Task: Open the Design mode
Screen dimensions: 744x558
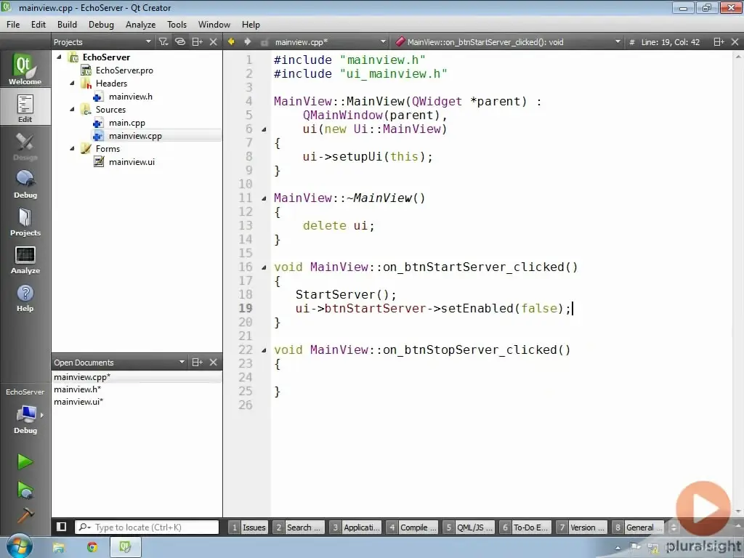Action: coord(25,146)
